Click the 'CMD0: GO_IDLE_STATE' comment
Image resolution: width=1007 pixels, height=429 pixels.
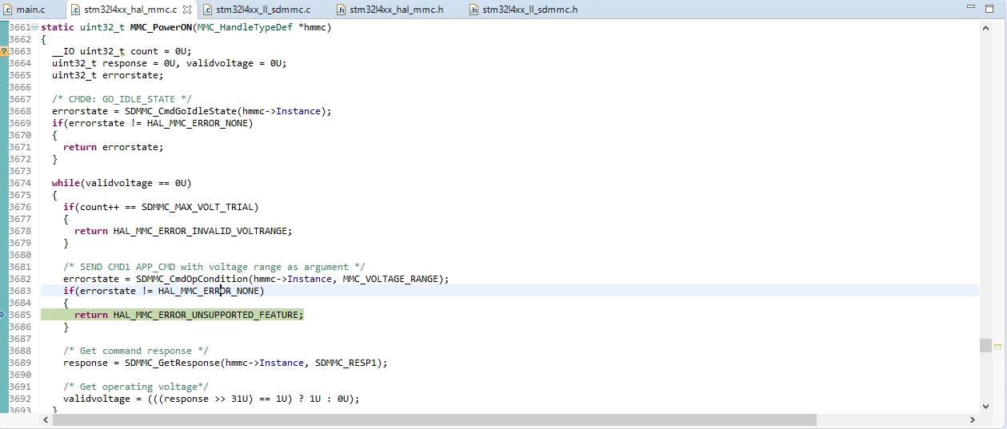[x=122, y=99]
